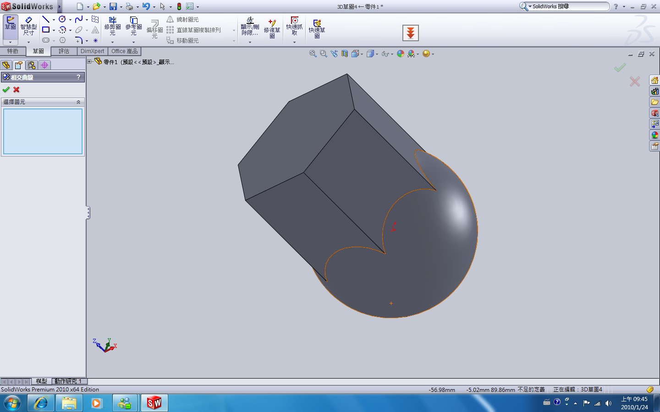Expand the Rectangle tool dropdown arrow
Screen dimensions: 660x412
(54, 30)
